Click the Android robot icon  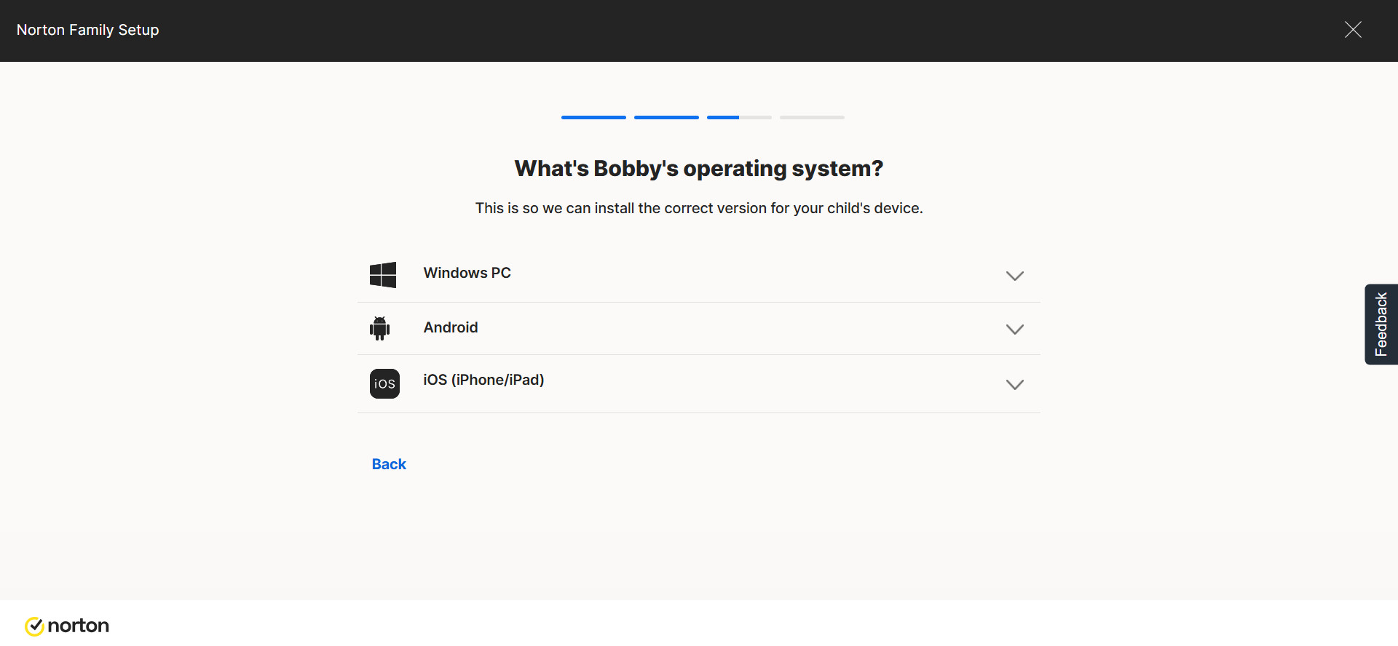click(x=379, y=328)
